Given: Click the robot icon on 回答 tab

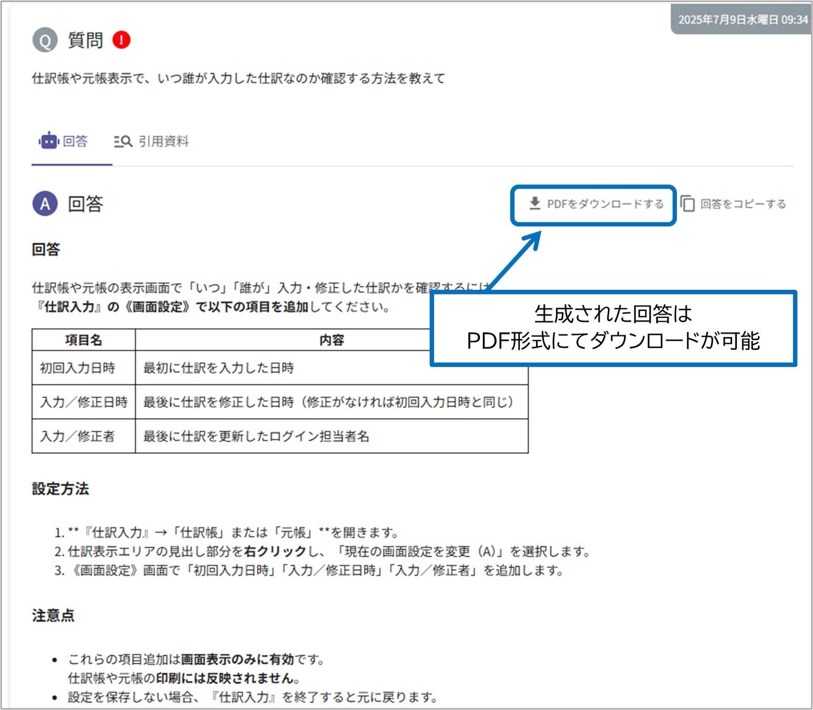Looking at the screenshot, I should [x=48, y=141].
